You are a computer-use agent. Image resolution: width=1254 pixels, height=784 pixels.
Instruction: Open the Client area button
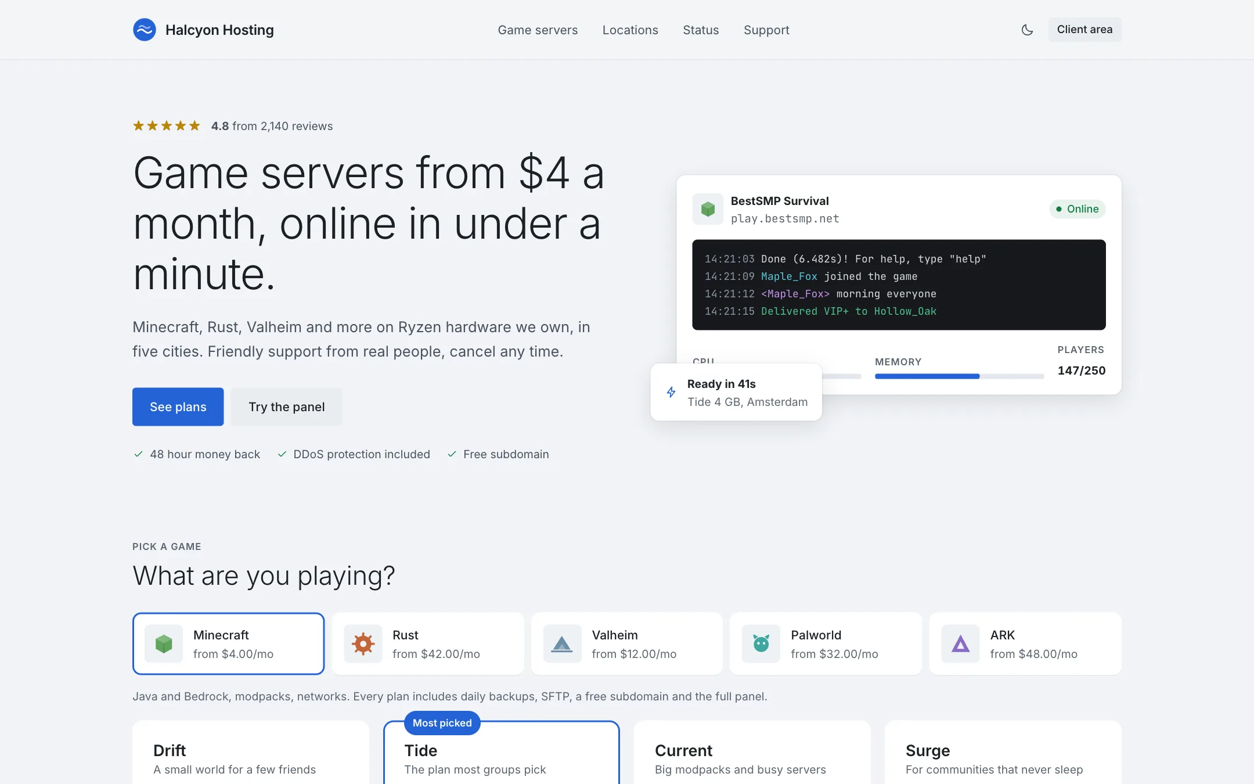[x=1084, y=30]
